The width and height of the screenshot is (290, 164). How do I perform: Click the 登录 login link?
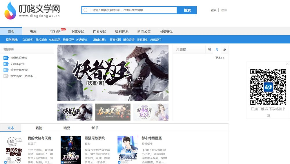(213, 10)
